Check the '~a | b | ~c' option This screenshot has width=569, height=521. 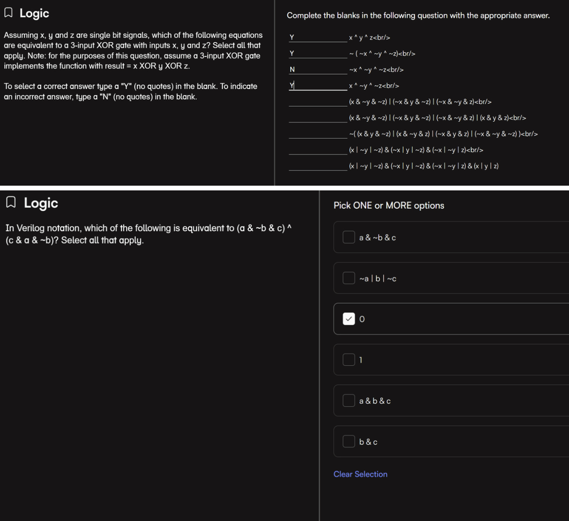point(349,278)
